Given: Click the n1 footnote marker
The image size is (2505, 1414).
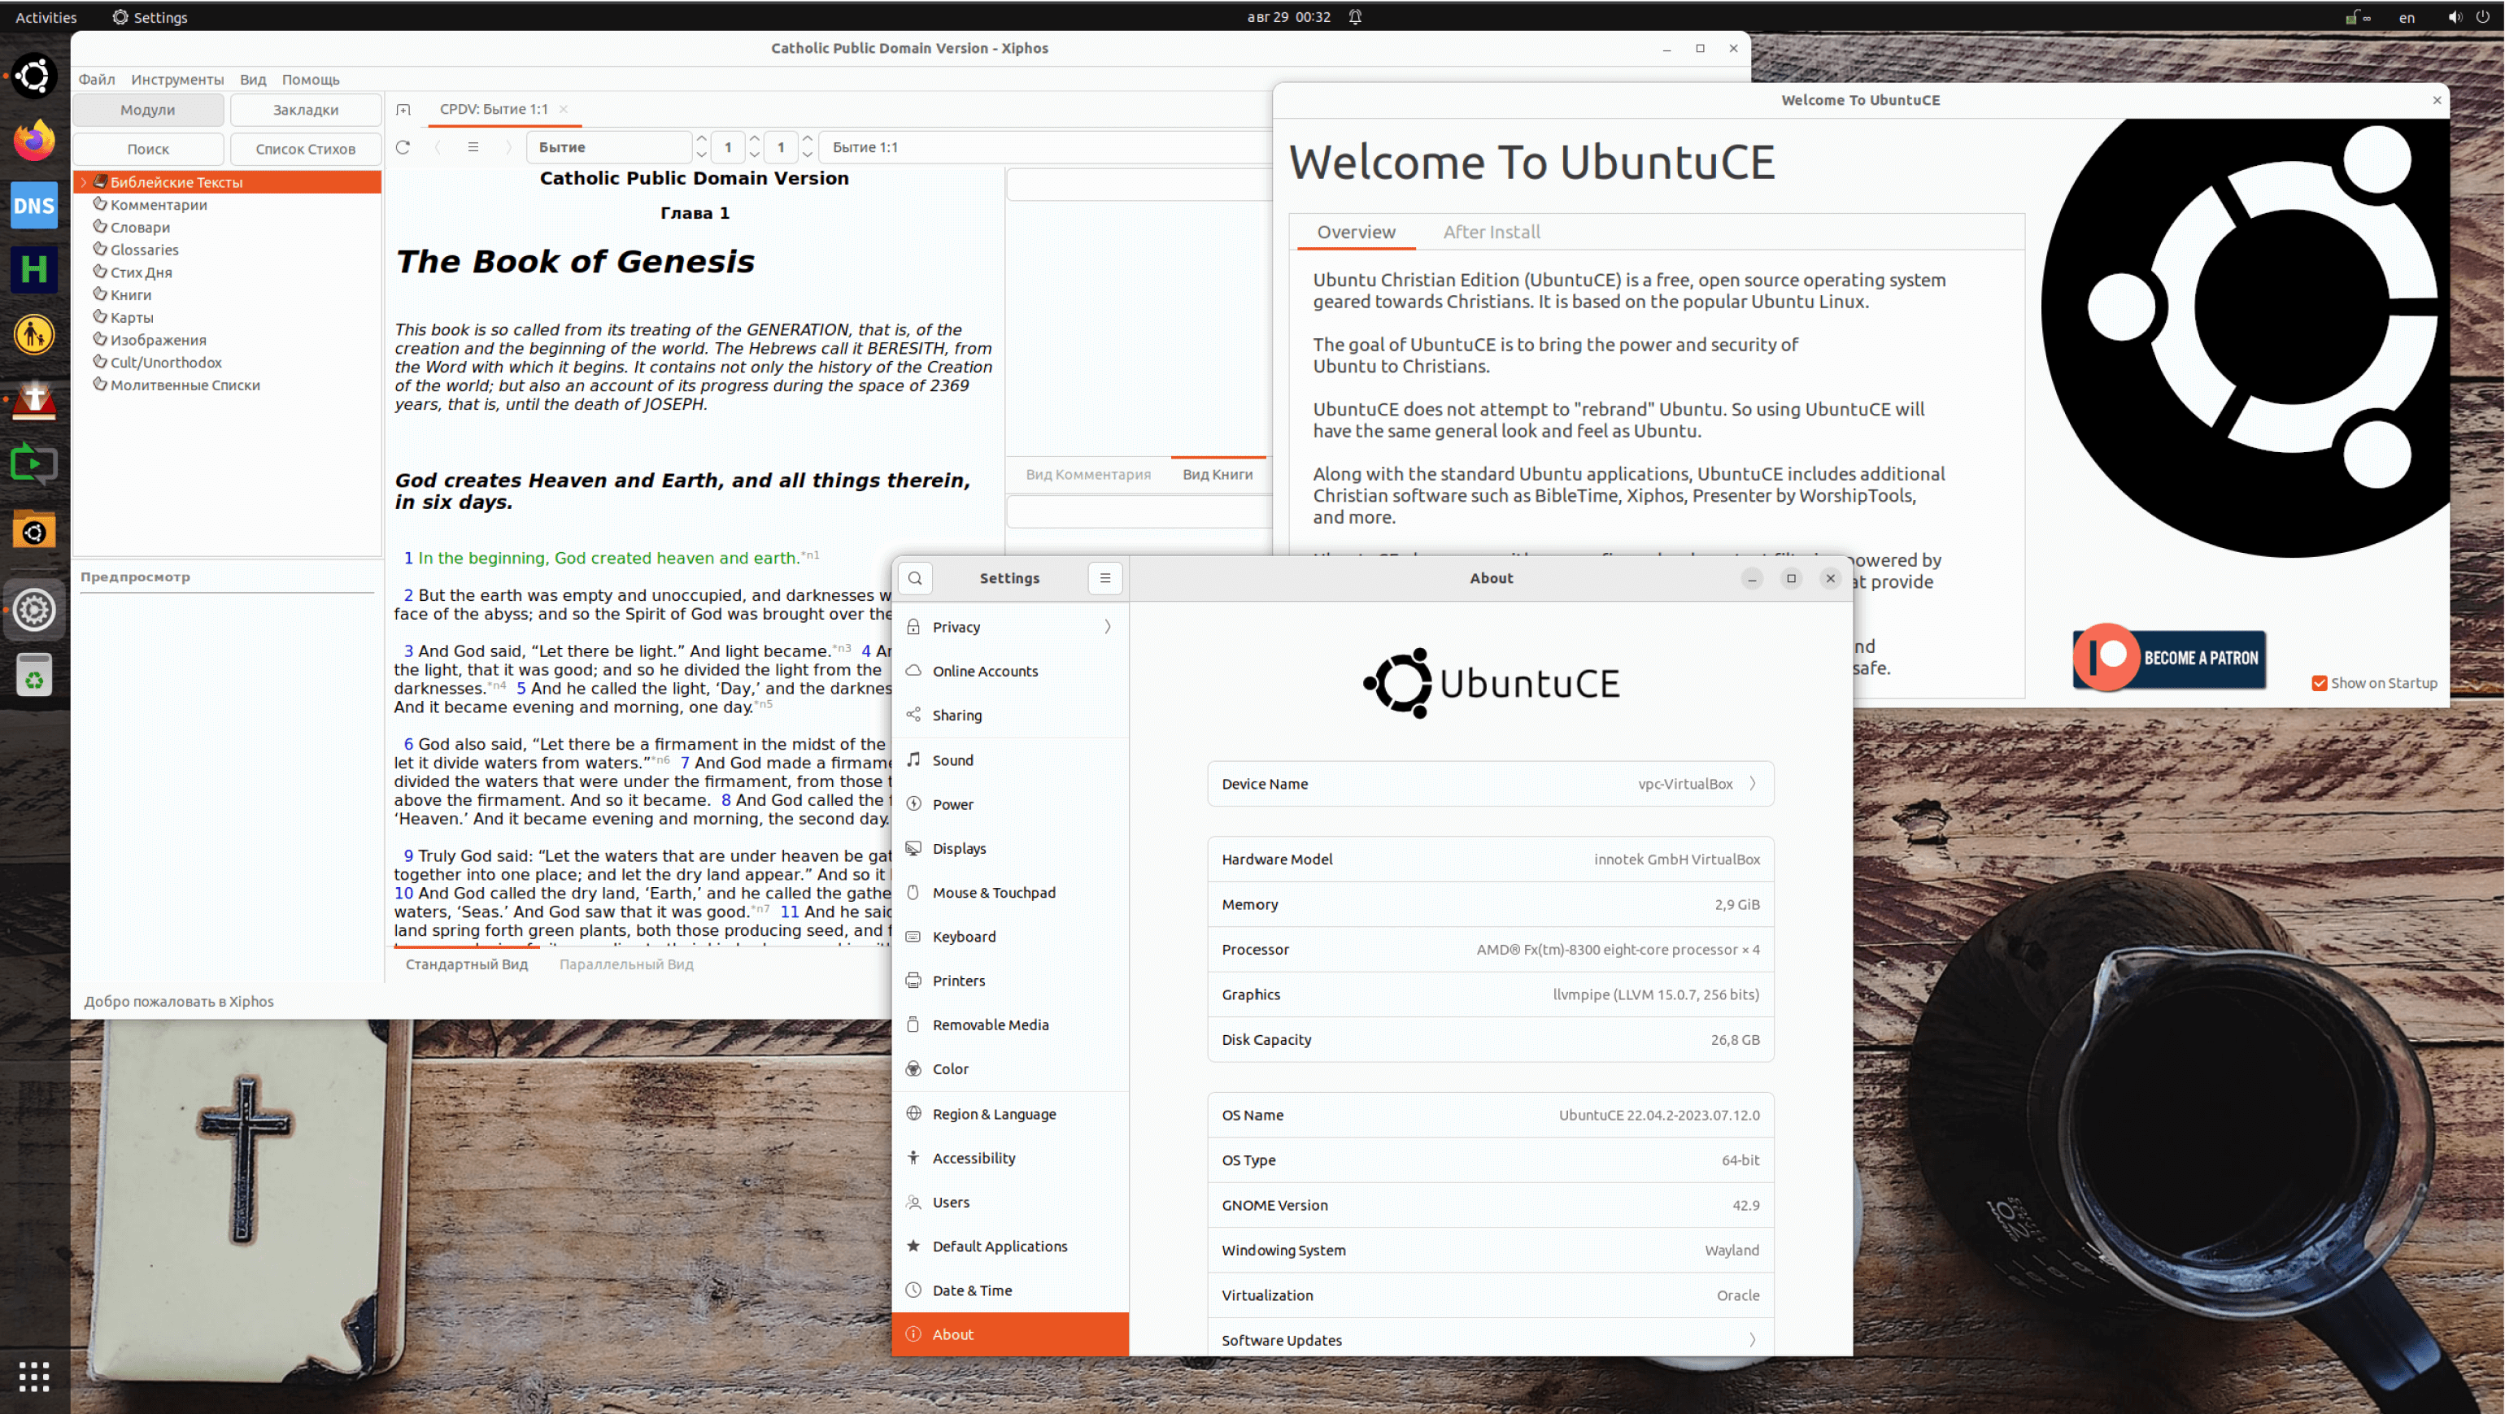Looking at the screenshot, I should pos(810,555).
